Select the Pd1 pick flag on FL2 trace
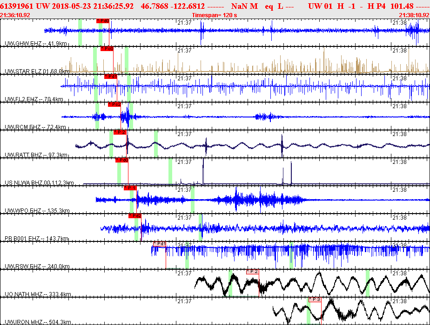This screenshot has height=325, width=430. (x=111, y=77)
